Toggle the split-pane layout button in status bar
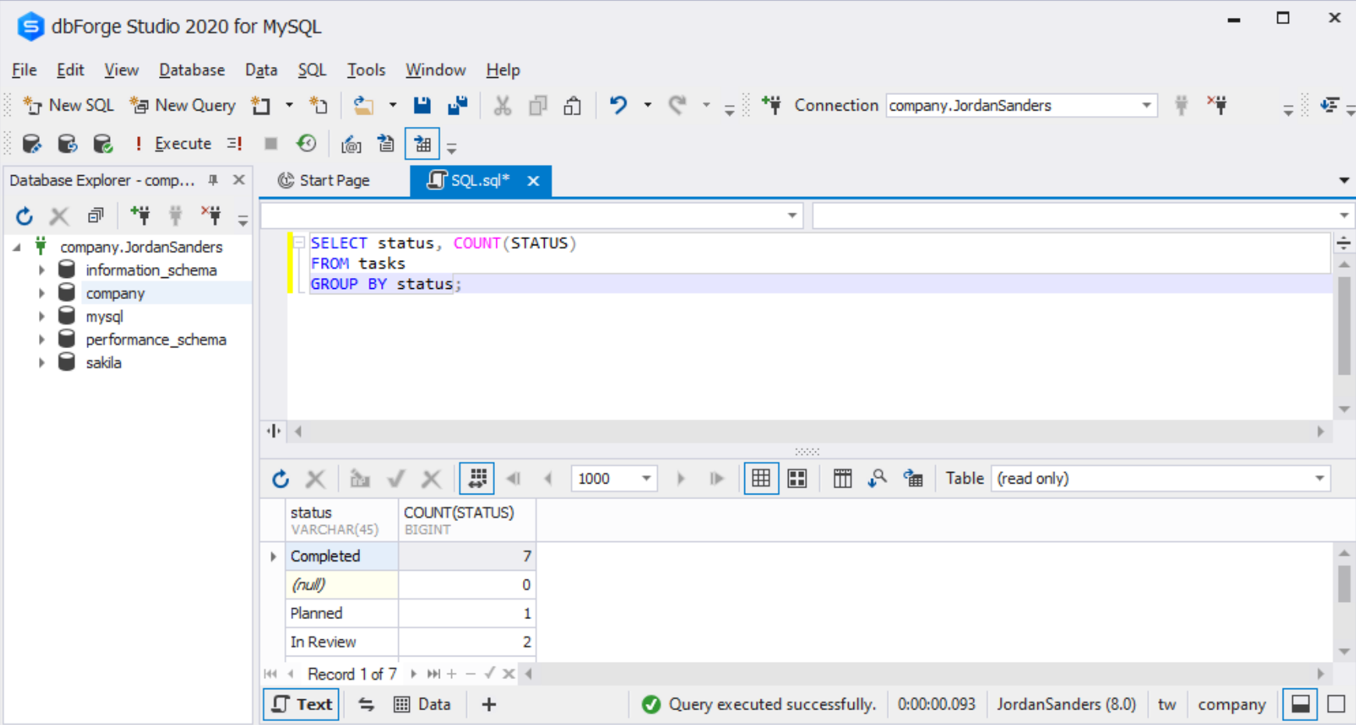The width and height of the screenshot is (1356, 725). point(1301,705)
